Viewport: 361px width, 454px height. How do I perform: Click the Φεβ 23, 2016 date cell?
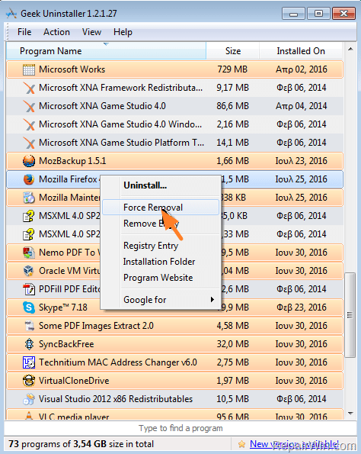[x=301, y=307]
